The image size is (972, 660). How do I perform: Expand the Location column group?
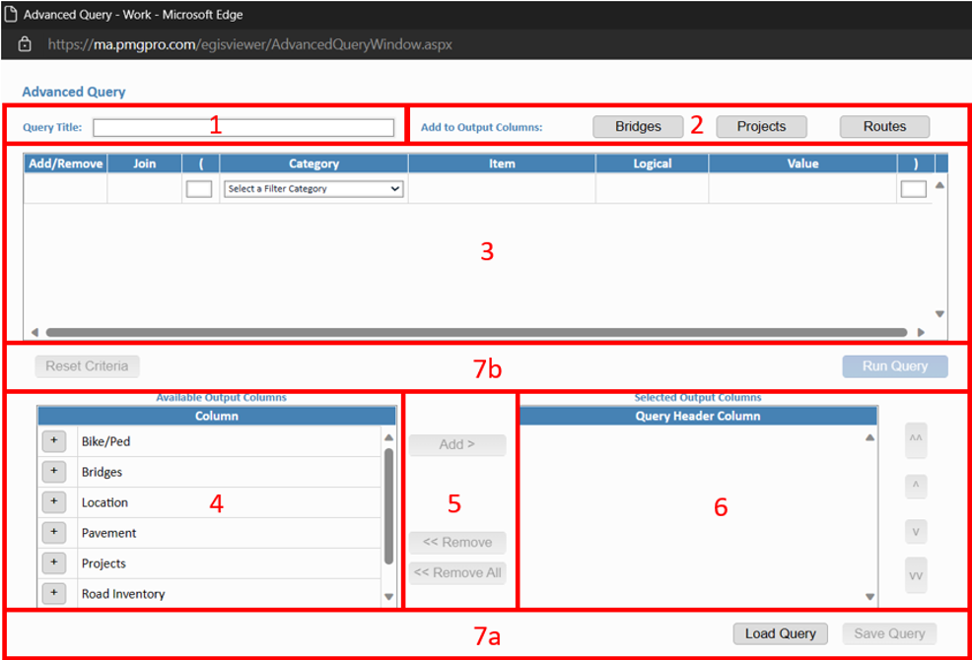pyautogui.click(x=53, y=502)
